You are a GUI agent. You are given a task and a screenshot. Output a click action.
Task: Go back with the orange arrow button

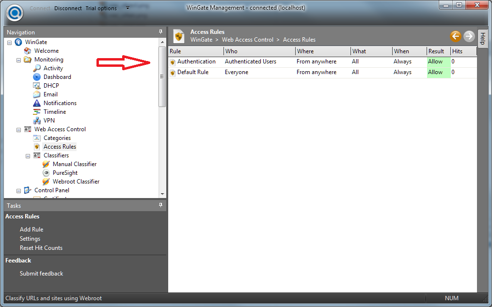coord(456,36)
